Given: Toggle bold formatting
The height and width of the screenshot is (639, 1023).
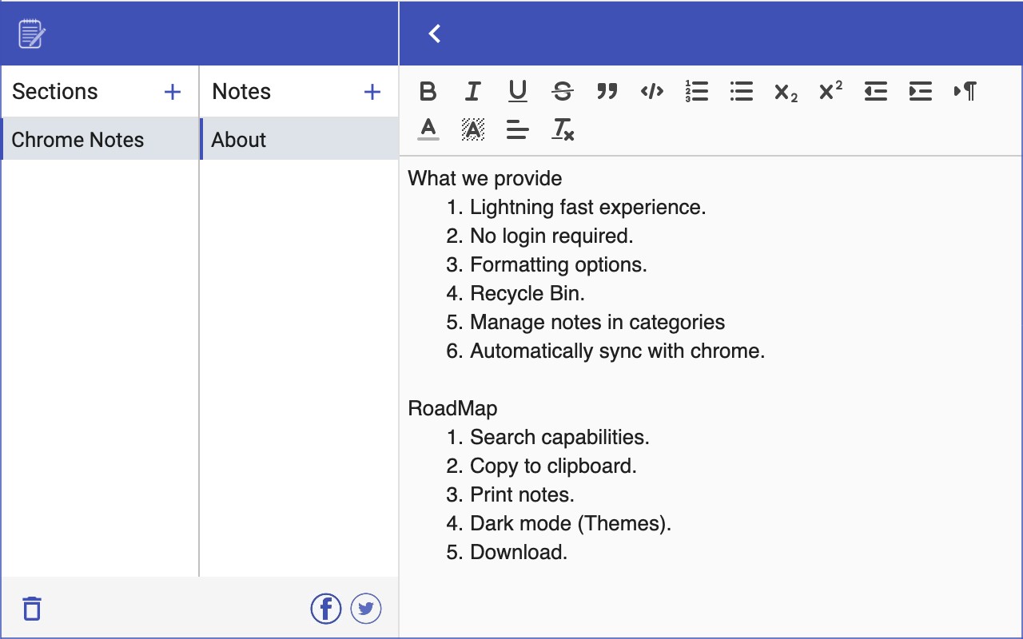Looking at the screenshot, I should (x=428, y=92).
